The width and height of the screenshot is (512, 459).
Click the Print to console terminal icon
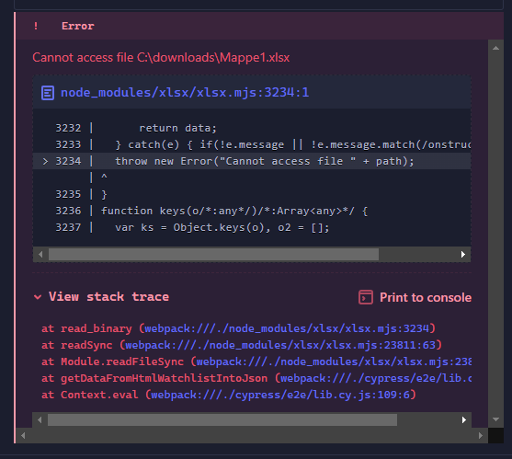pos(366,297)
